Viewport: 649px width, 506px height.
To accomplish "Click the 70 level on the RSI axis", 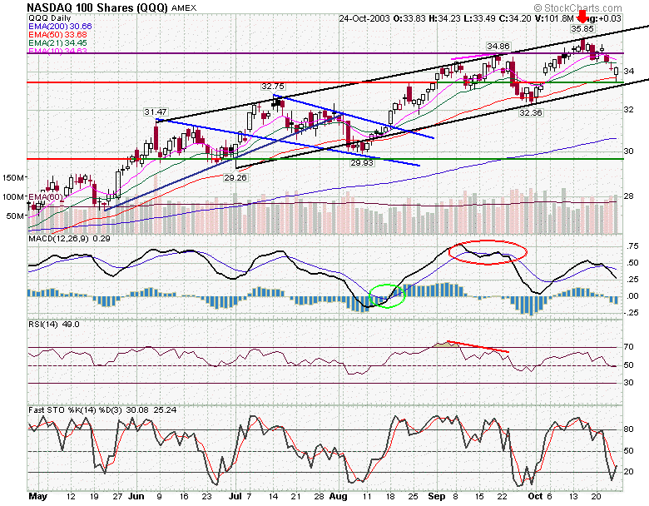I will click(629, 346).
